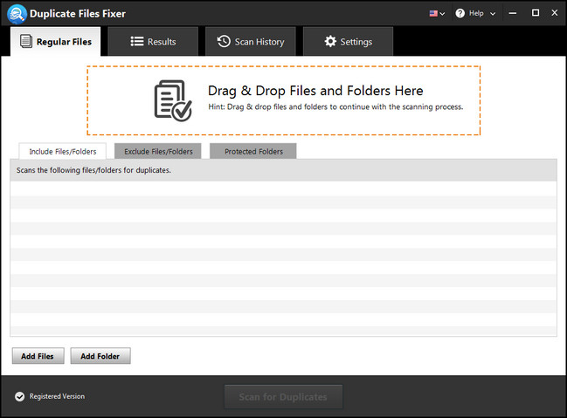Select the Include Files/Folders tab

point(63,151)
